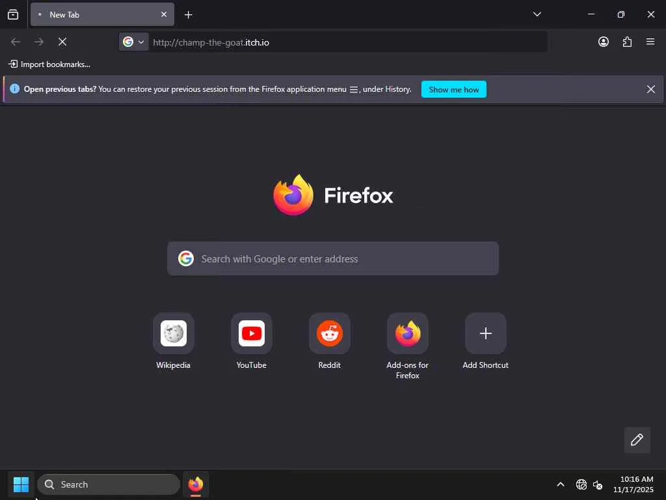Open the network globe tray icon

point(581,484)
